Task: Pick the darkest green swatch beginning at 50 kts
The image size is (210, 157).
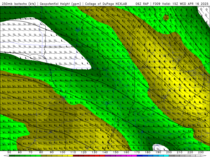Action: 12,155
